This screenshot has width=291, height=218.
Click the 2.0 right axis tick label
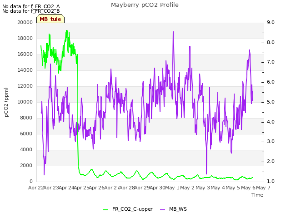coord(271,162)
